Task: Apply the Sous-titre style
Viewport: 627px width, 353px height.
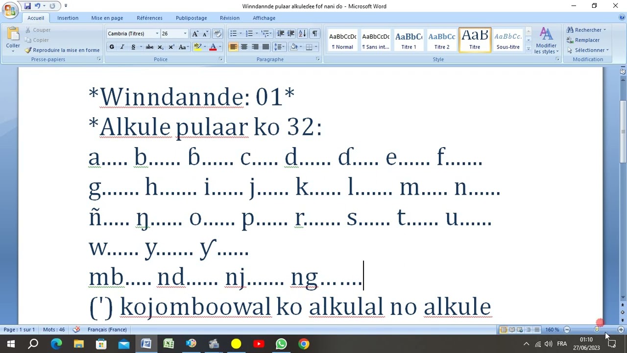Action: point(508,40)
